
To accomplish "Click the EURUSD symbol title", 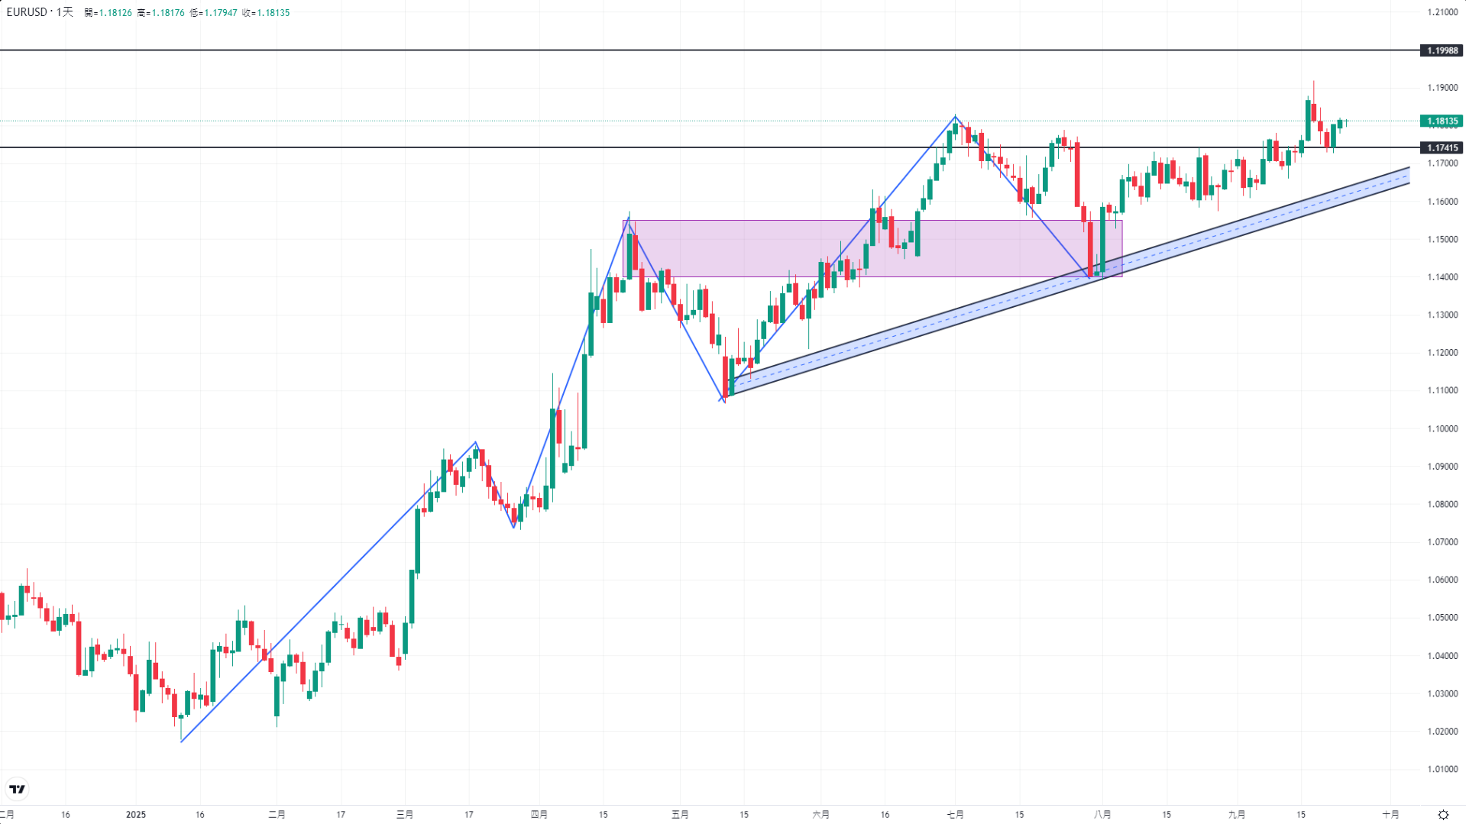I will [27, 12].
